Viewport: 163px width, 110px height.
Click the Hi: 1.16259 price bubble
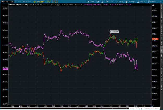pyautogui.click(x=114, y=32)
